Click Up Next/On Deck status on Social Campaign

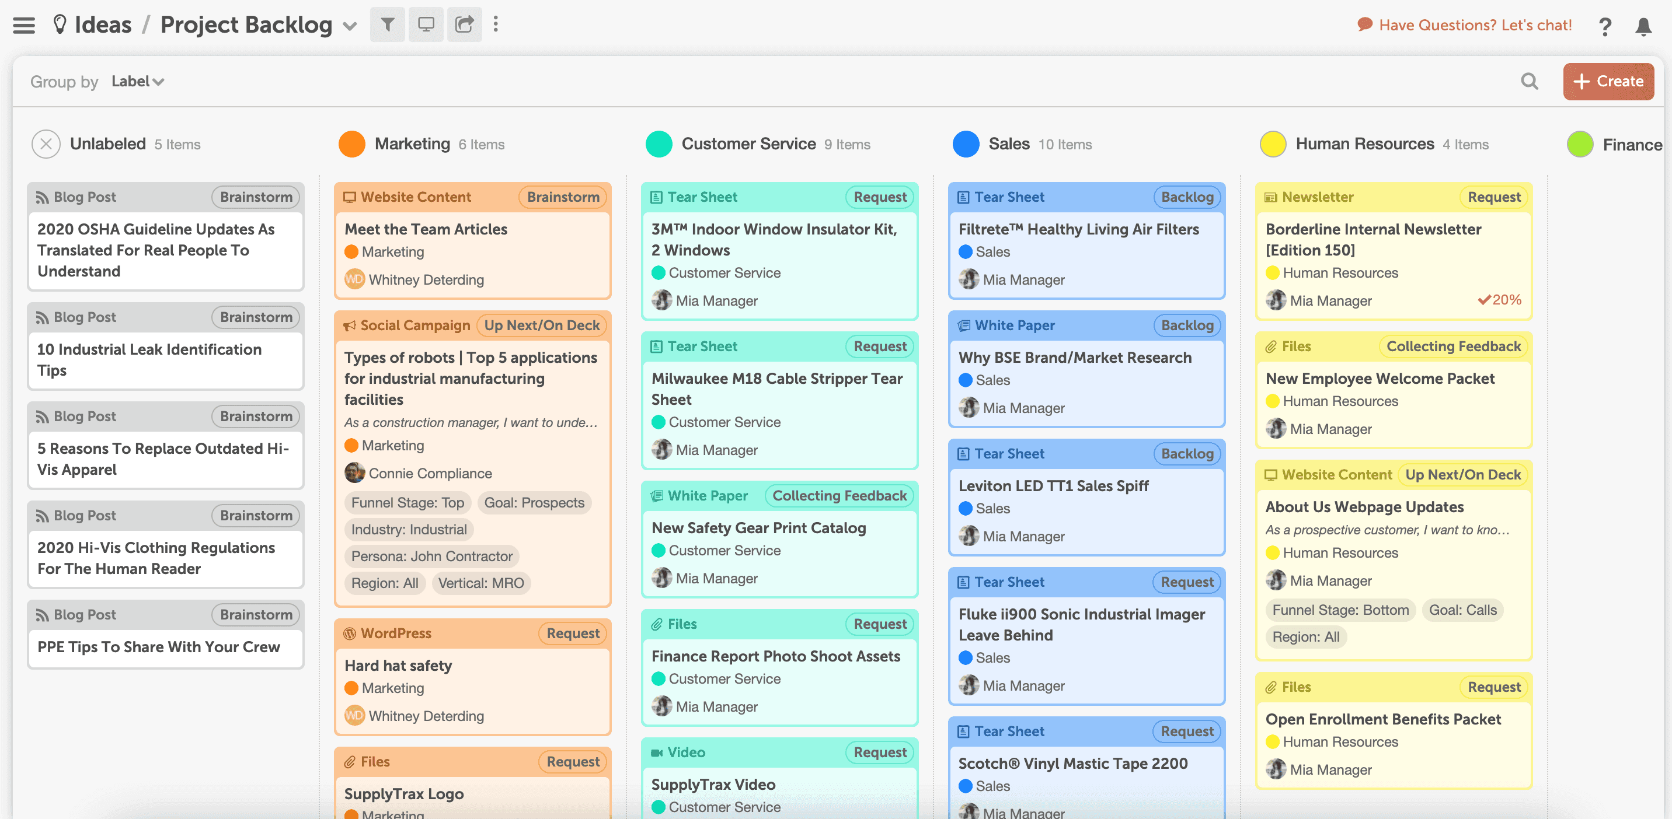tap(541, 325)
